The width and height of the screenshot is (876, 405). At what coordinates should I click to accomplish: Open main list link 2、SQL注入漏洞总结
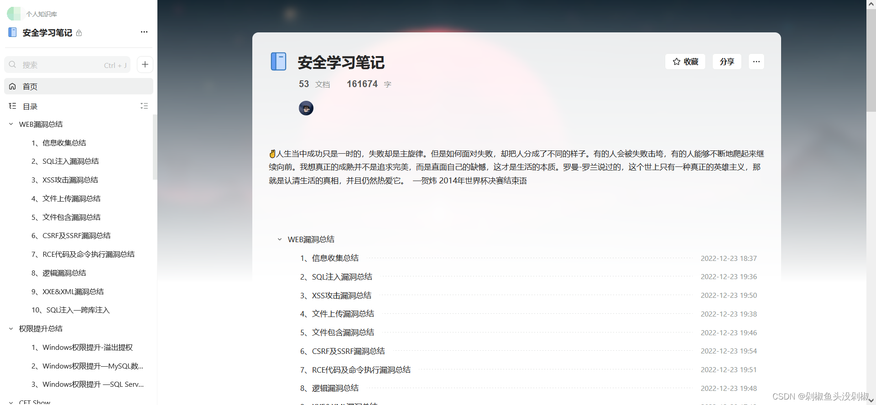[x=336, y=277]
